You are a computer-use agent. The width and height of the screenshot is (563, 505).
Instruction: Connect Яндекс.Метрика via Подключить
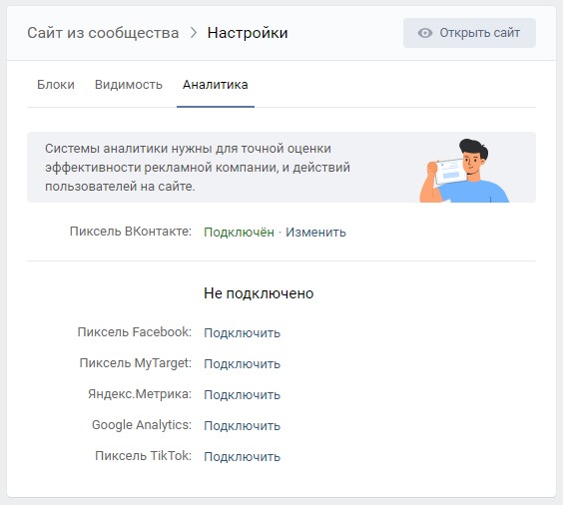click(x=242, y=395)
